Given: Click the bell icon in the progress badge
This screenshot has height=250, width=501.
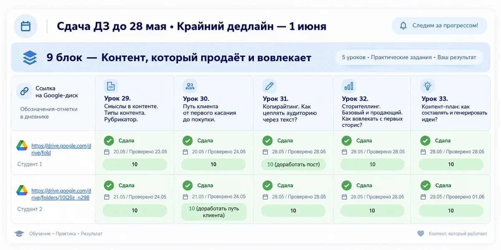Looking at the screenshot, I should click(x=403, y=25).
